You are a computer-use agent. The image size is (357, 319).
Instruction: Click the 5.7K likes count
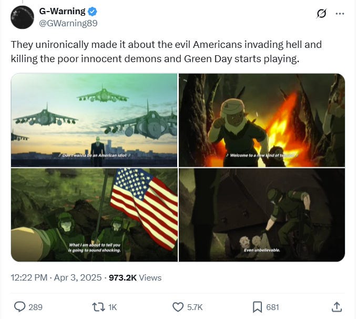click(195, 307)
